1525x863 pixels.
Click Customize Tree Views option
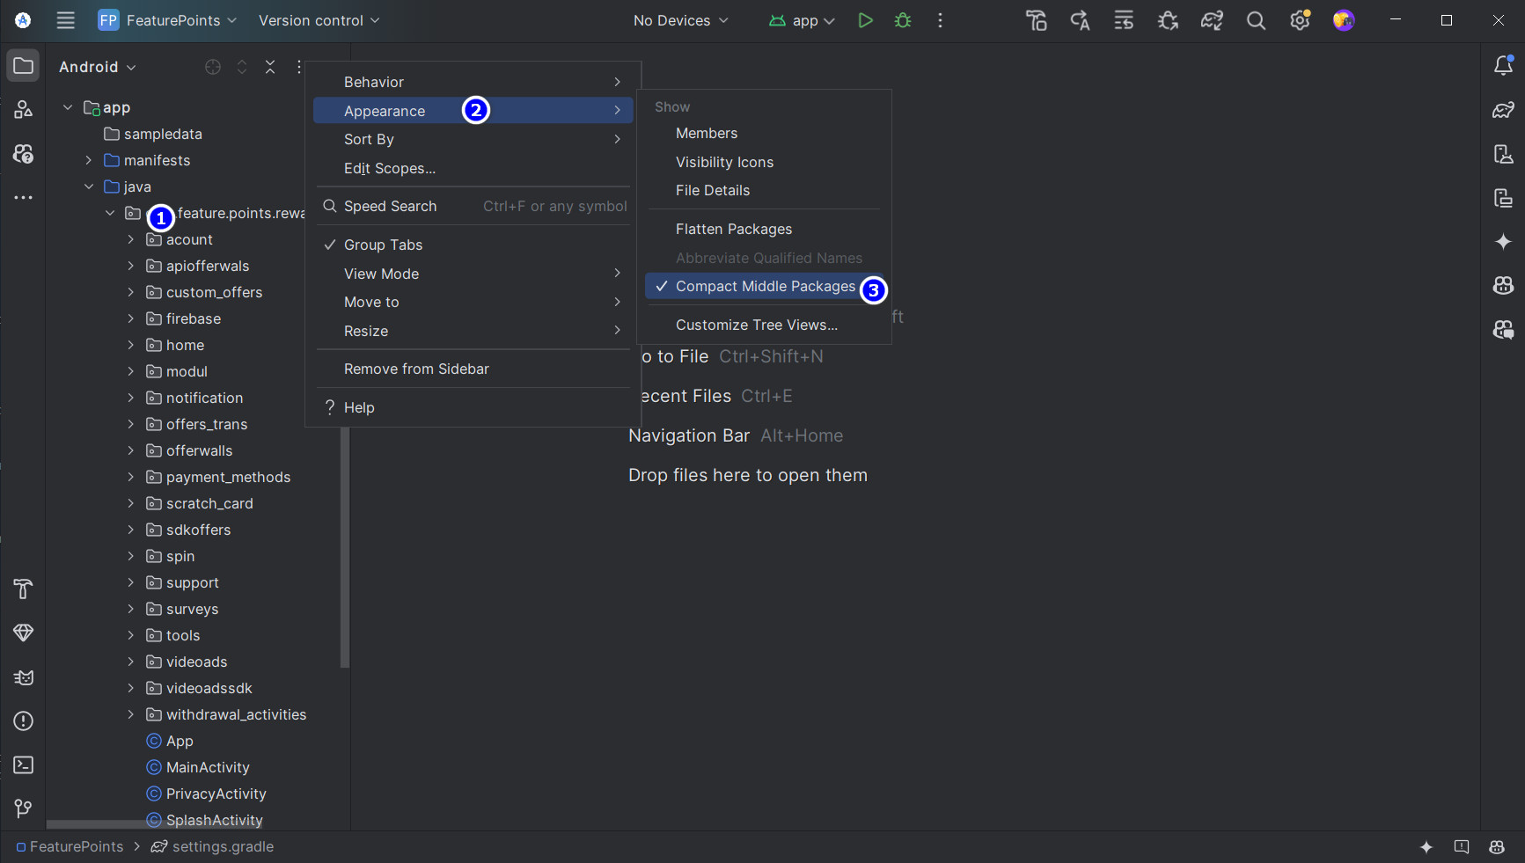click(x=756, y=325)
